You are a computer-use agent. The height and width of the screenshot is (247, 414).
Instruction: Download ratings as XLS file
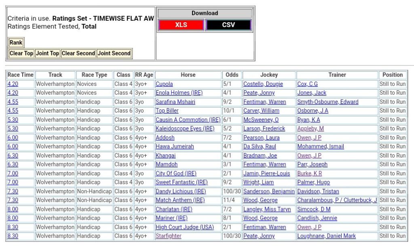[181, 25]
